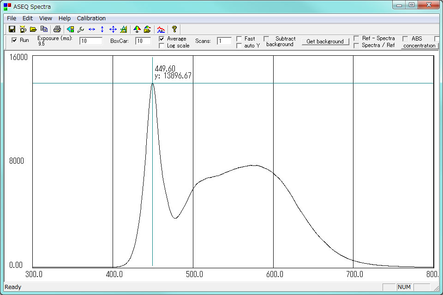Screen dimensions: 443x295
Task: Click the red-blue curves overlay icon
Action: pyautogui.click(x=161, y=29)
